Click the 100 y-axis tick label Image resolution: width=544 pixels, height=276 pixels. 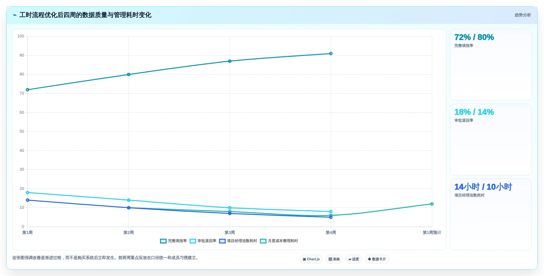[21, 36]
